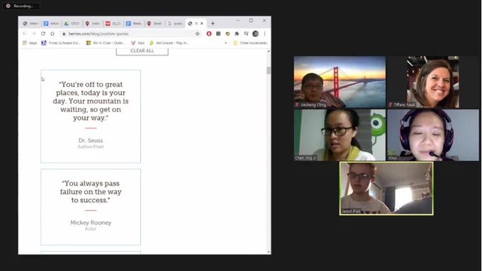
Task: Click the page scrollbar thumb
Action: 269,70
